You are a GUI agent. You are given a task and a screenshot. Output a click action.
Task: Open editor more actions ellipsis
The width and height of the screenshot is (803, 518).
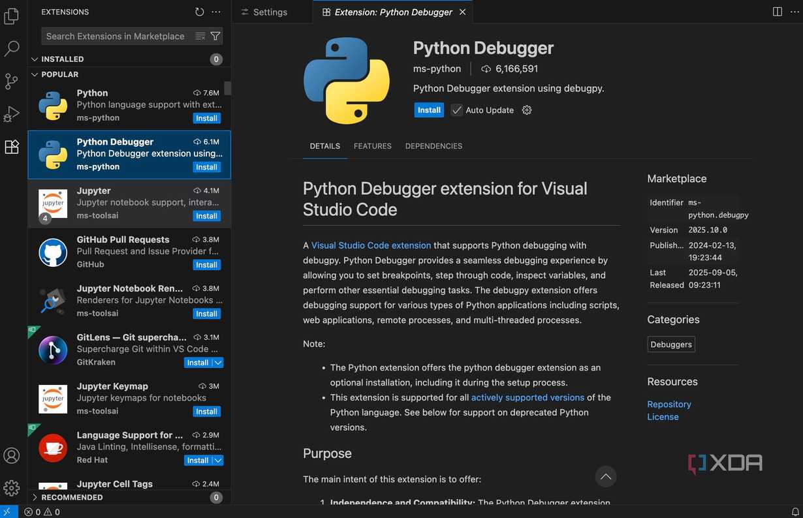coord(793,12)
